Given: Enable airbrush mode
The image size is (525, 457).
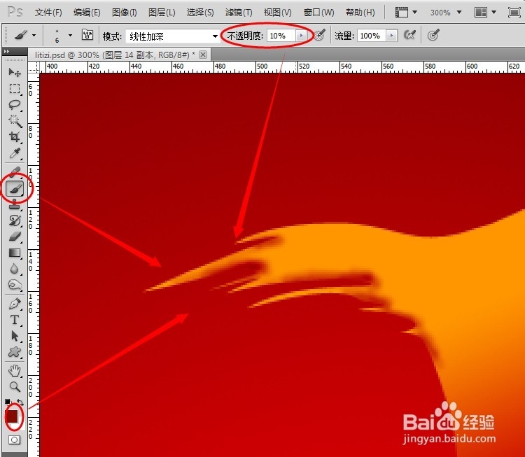Looking at the screenshot, I should (409, 35).
